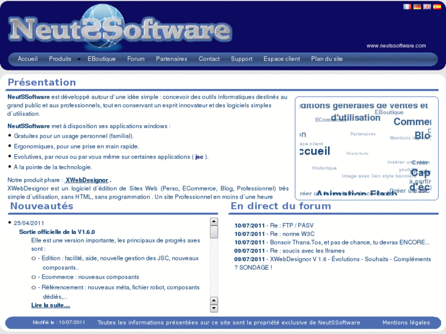The image size is (446, 334).
Task: Click 'Modifié le : 10/07/2011' in footer
Action: (x=59, y=322)
